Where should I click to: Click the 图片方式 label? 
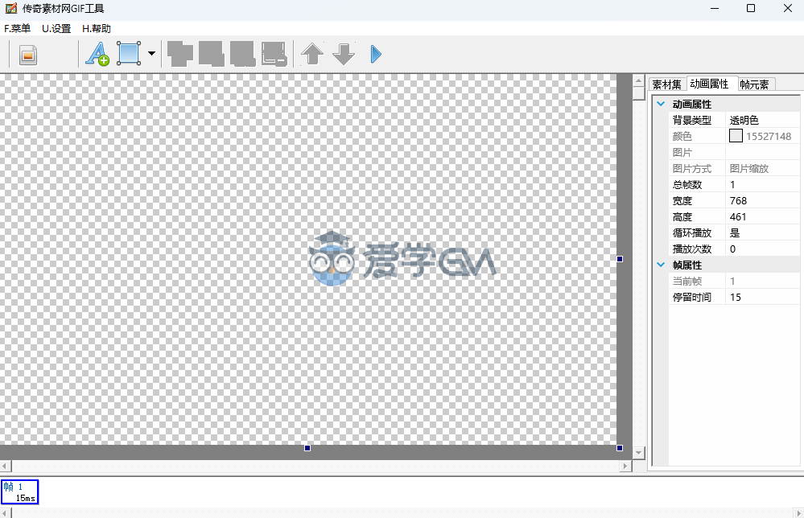tap(692, 169)
